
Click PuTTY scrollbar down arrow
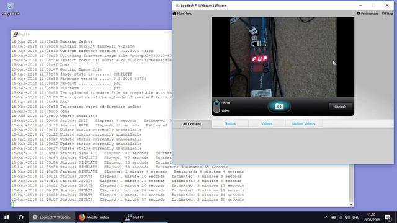(x=351, y=204)
